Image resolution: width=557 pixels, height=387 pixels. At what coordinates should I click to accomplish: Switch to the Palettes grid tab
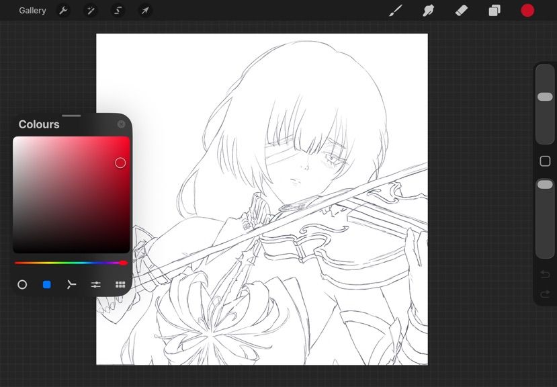pos(120,285)
